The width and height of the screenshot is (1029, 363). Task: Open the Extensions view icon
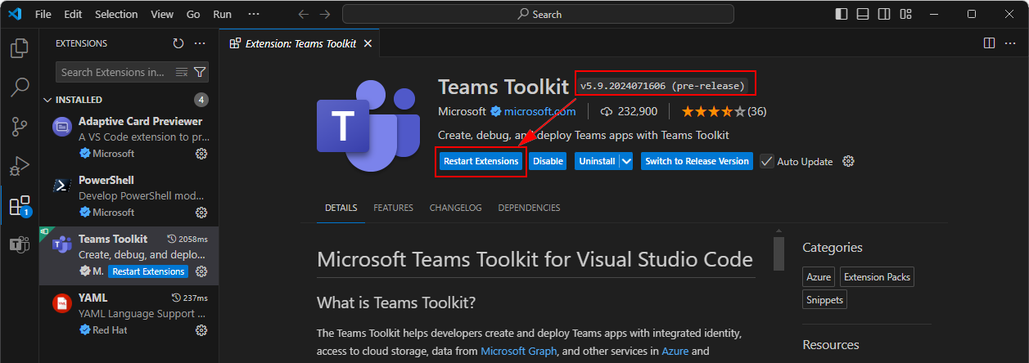tap(20, 205)
